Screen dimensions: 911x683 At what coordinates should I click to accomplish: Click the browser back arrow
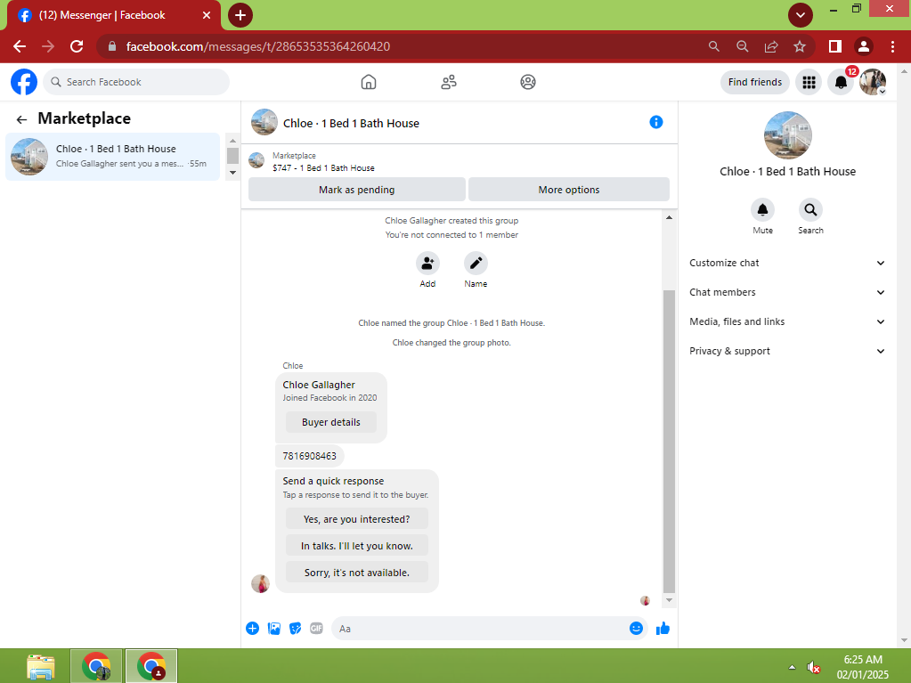click(20, 46)
